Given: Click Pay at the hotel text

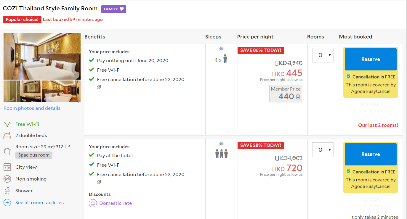Looking at the screenshot, I should point(115,156).
